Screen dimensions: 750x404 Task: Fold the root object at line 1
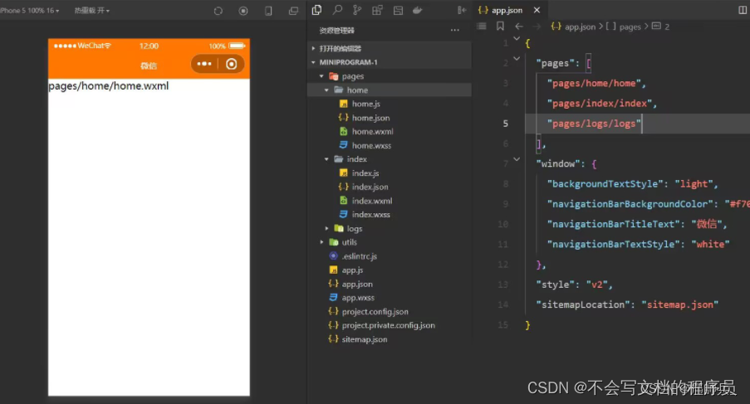click(517, 38)
